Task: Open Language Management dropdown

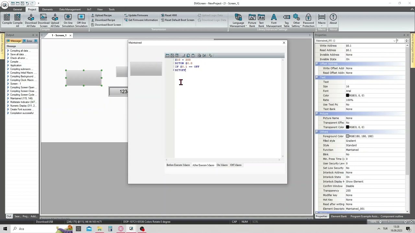Action: coord(238,20)
